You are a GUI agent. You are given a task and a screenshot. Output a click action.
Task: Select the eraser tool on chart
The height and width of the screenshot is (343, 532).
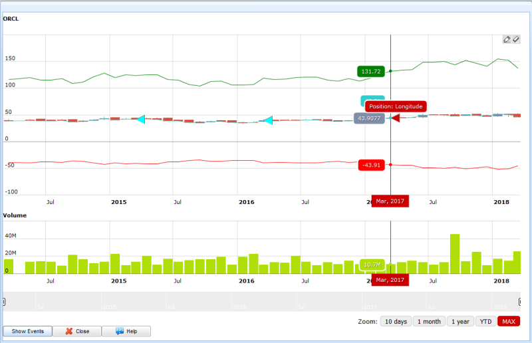(515, 39)
